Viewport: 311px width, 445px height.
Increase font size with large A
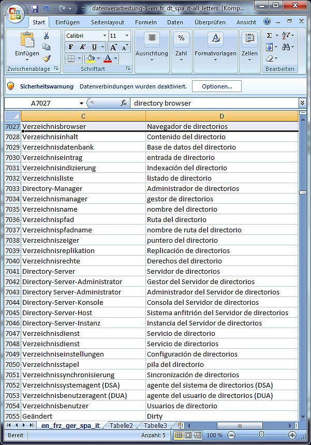113,47
